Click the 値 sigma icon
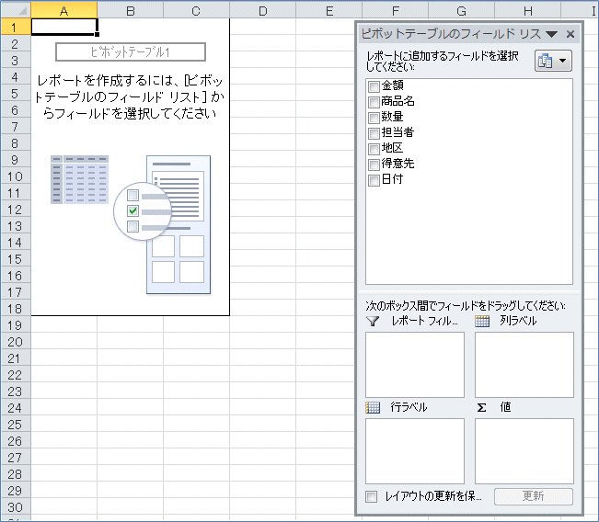The width and height of the screenshot is (599, 522). tap(481, 407)
